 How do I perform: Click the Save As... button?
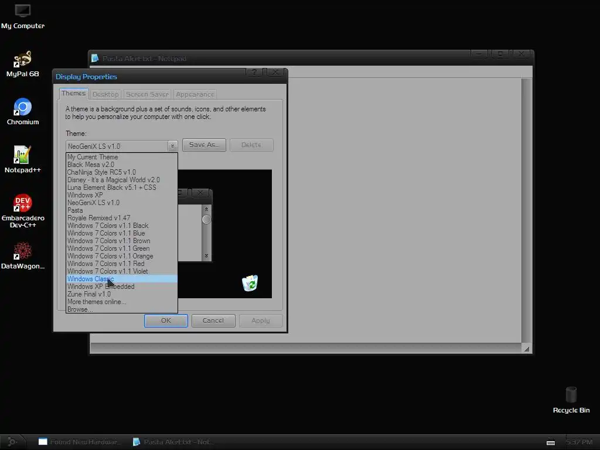tap(204, 145)
